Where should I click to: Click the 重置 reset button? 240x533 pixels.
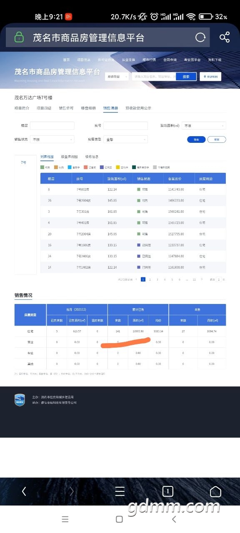coord(217,139)
